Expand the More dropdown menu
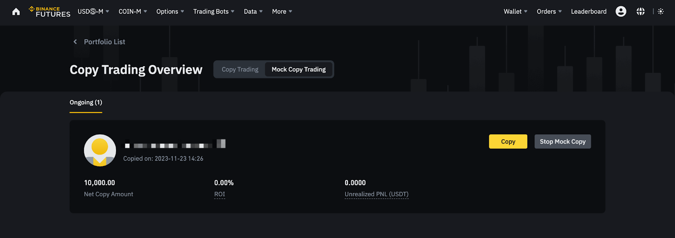The height and width of the screenshot is (238, 675). click(x=282, y=11)
